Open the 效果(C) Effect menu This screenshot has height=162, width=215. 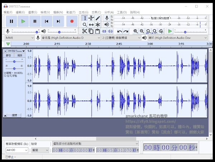(96, 12)
